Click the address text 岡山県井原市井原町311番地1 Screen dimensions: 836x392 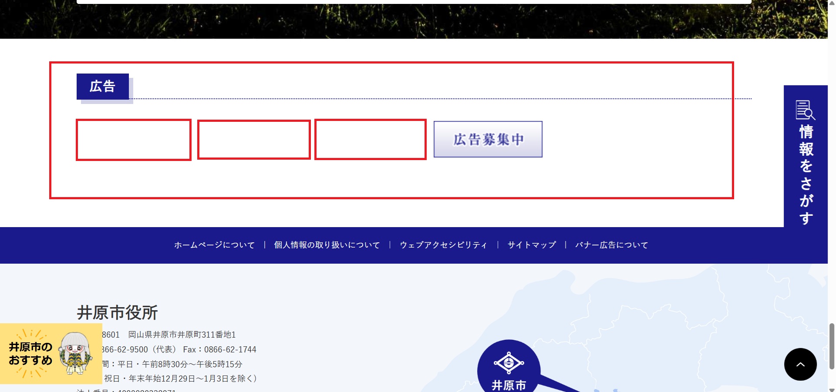(x=182, y=335)
